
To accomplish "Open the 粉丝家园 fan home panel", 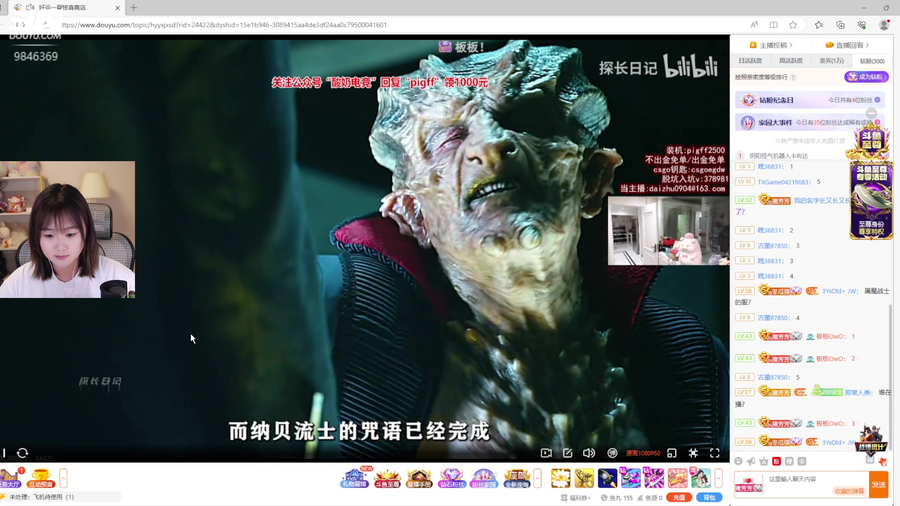I will [484, 480].
